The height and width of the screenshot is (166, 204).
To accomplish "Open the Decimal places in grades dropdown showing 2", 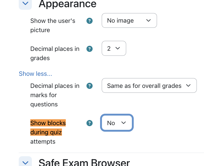I will 114,48.
